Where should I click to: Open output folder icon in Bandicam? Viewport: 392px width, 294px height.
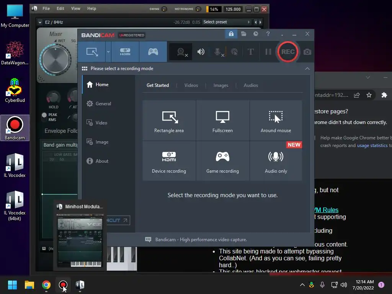[x=243, y=34]
